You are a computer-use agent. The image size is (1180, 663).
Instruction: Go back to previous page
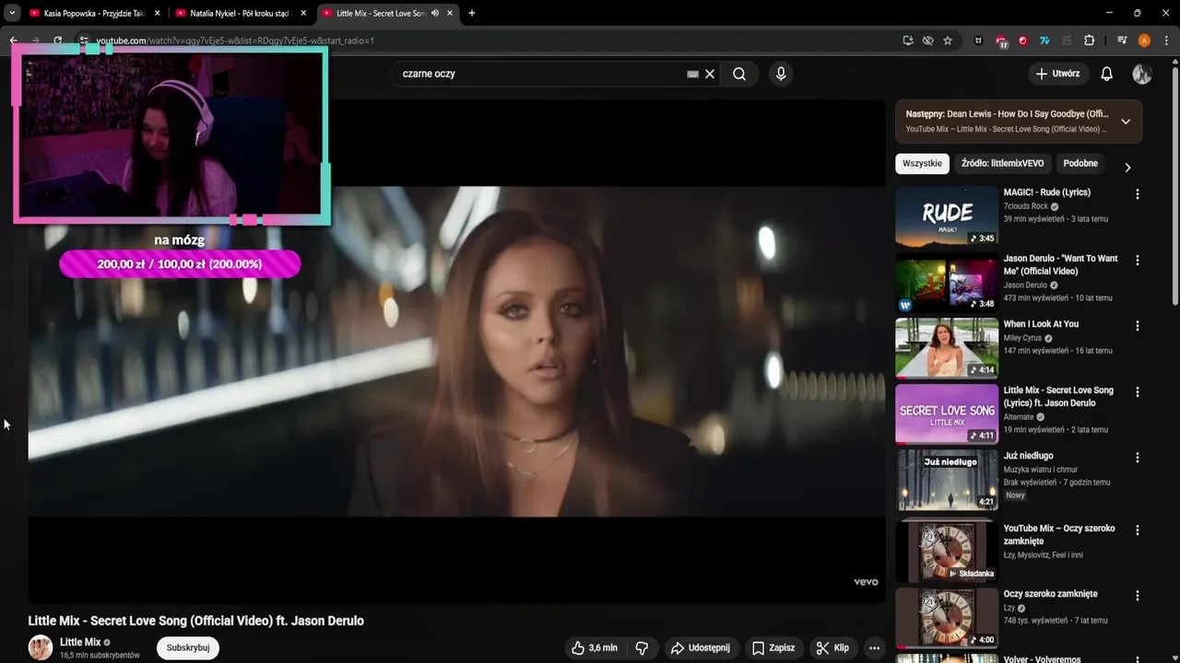click(x=13, y=41)
